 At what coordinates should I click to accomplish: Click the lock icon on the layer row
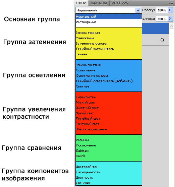[x=162, y=40]
